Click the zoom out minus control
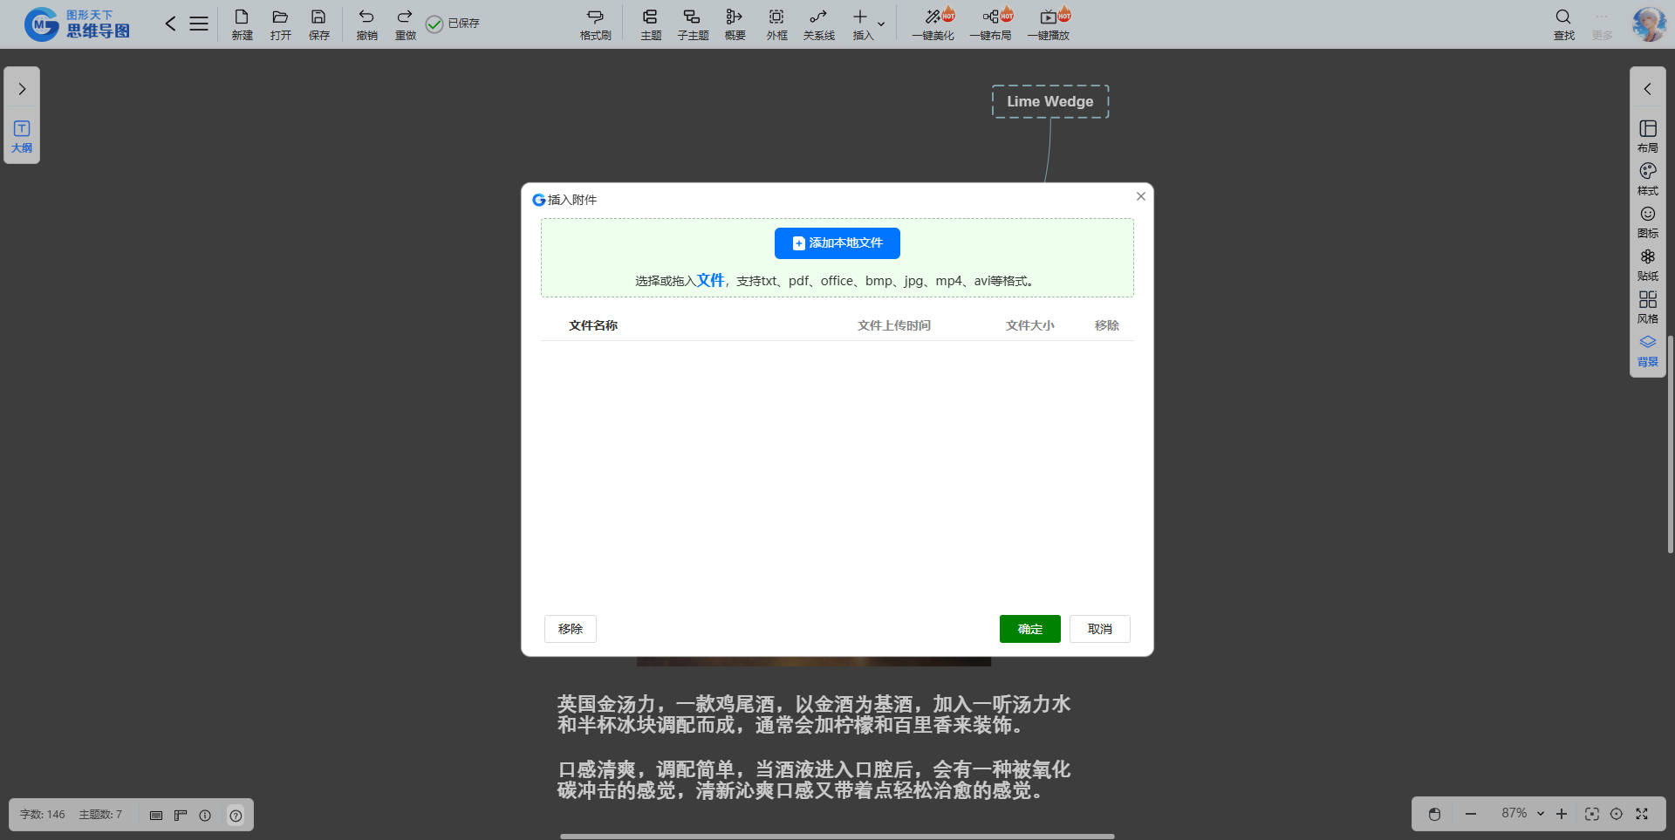This screenshot has height=840, width=1675. pos(1471,814)
